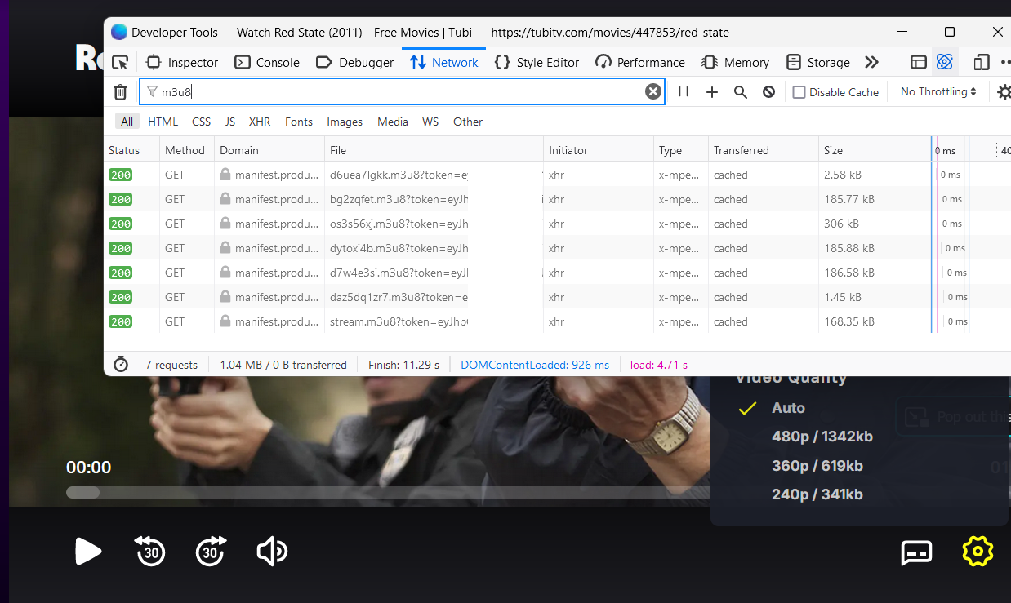
Task: Filter requests by CSS
Action: click(201, 122)
